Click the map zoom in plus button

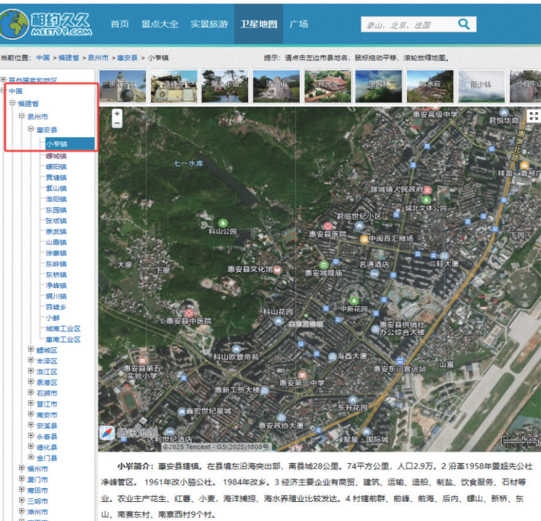point(117,113)
